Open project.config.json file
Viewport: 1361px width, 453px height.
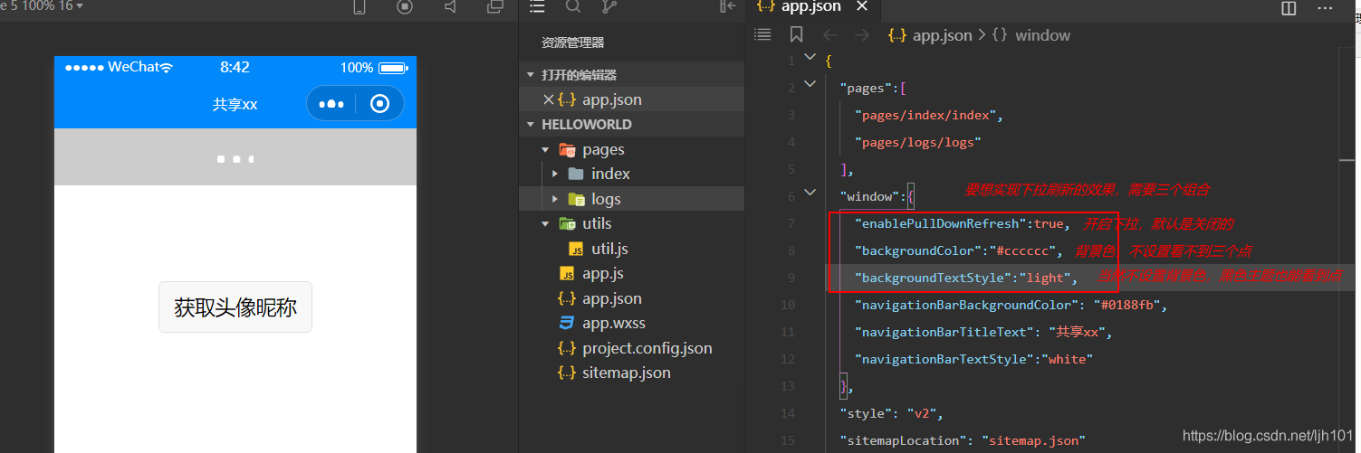point(647,348)
